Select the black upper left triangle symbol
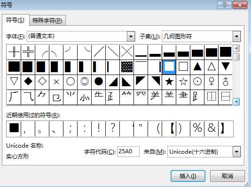 (x=141, y=82)
